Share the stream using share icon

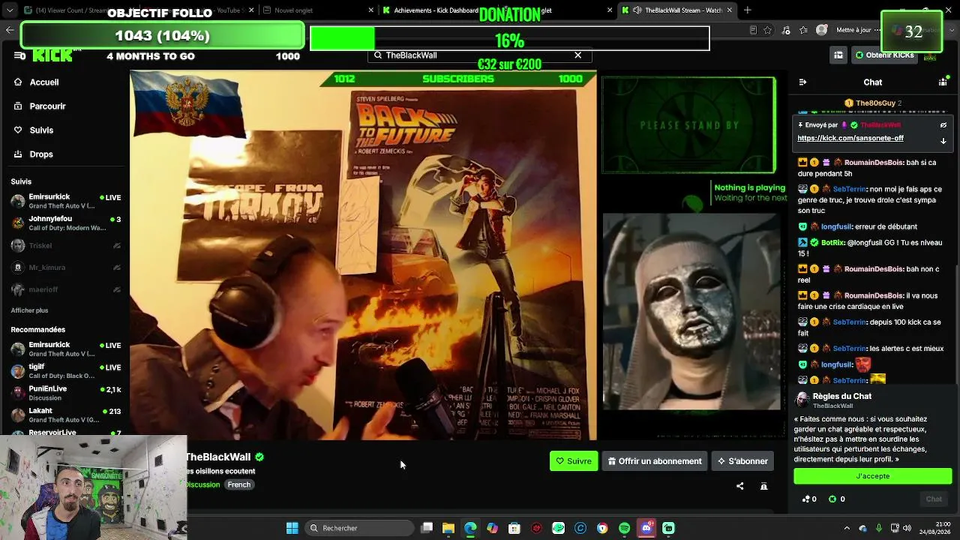coord(740,486)
